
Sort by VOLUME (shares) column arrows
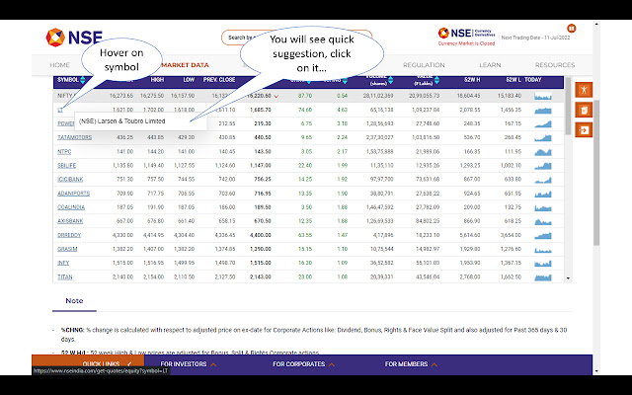[x=391, y=80]
